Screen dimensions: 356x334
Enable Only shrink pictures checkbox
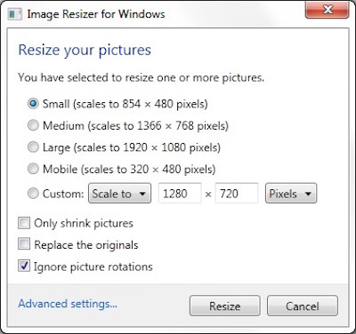coord(24,223)
